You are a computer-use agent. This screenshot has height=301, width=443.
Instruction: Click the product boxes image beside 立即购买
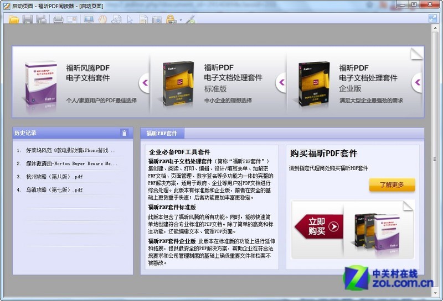[x=377, y=231]
